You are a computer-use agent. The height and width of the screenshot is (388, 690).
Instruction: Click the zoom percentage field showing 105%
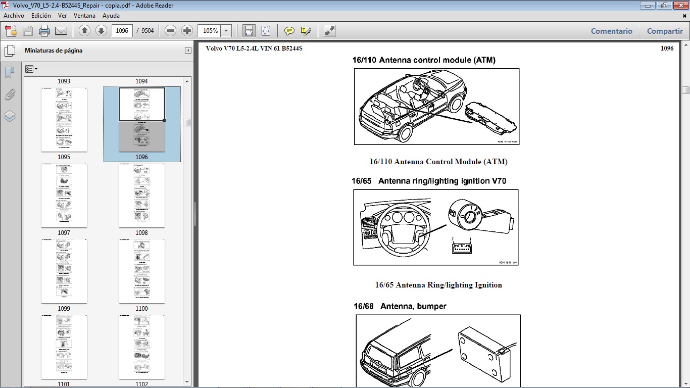pyautogui.click(x=210, y=31)
